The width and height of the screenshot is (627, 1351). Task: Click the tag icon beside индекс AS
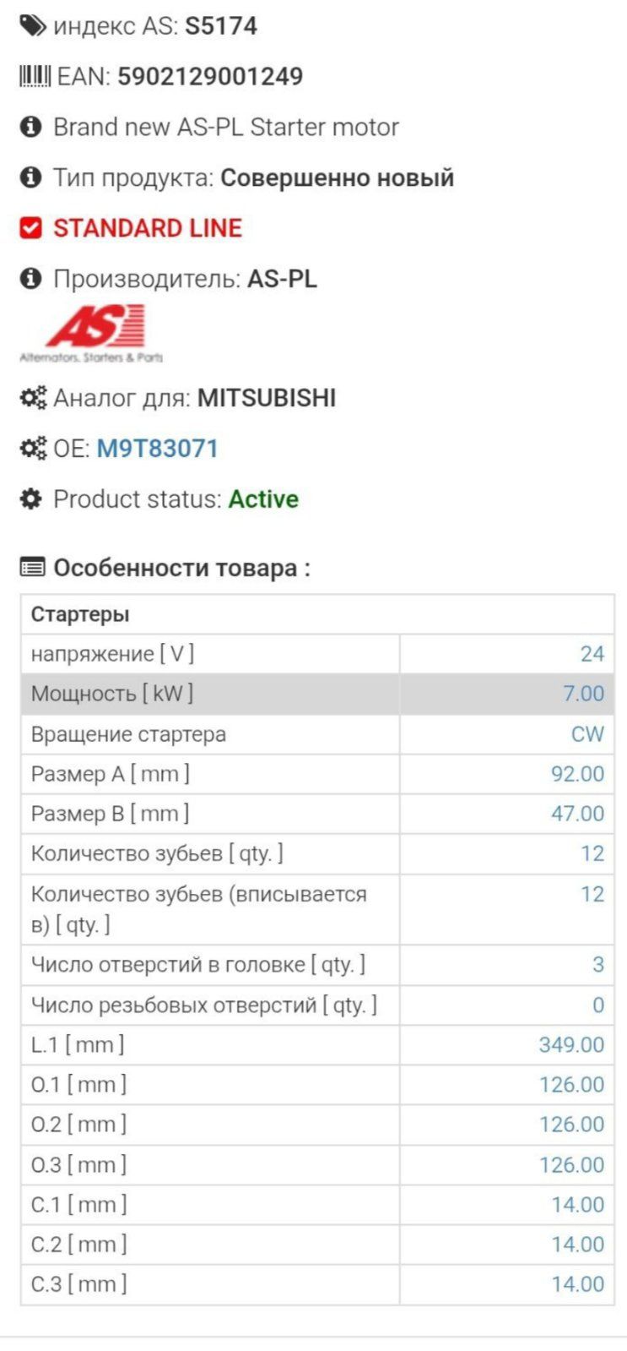tap(33, 26)
